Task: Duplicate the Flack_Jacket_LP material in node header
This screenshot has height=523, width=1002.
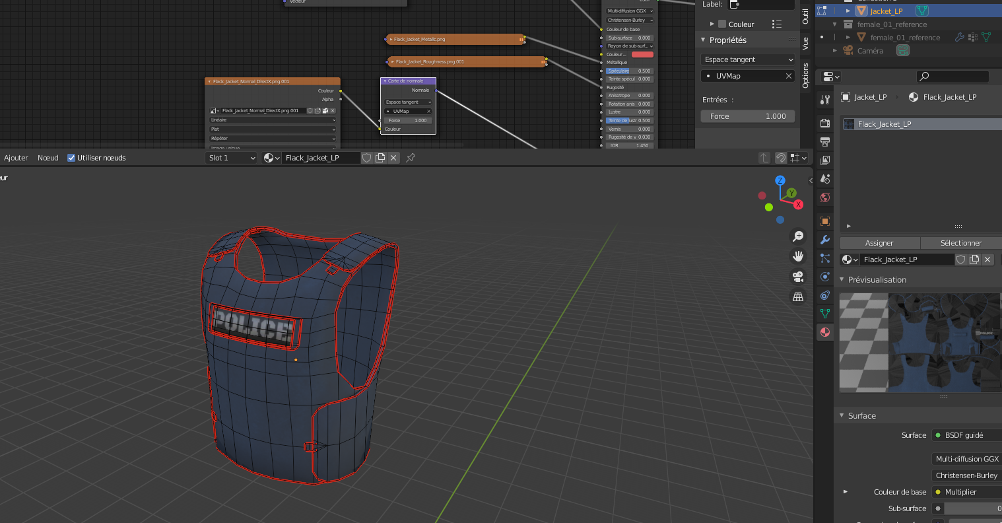Action: 380,158
